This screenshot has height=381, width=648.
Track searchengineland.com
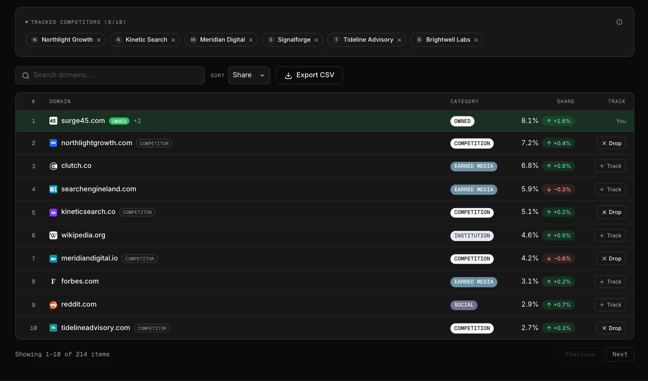pyautogui.click(x=610, y=189)
